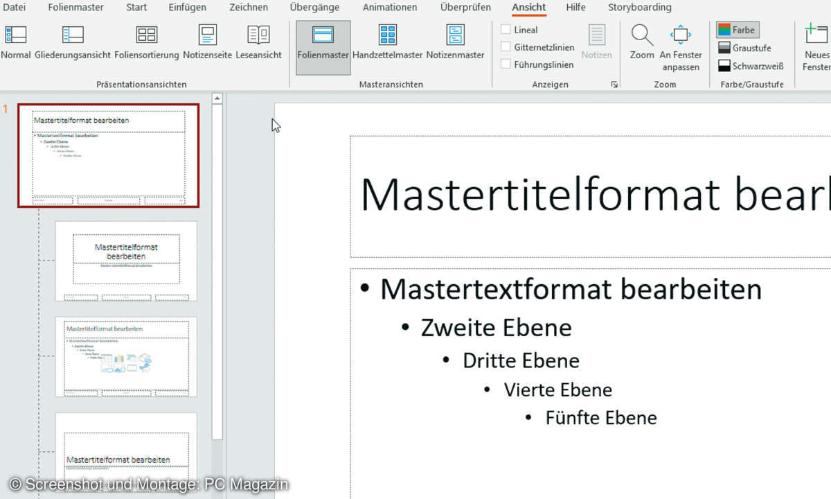Open the Storyboarding ribbon tab
Image resolution: width=831 pixels, height=499 pixels.
point(640,8)
